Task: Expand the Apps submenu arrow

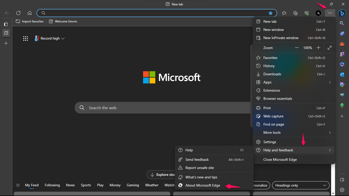Action: (x=330, y=82)
